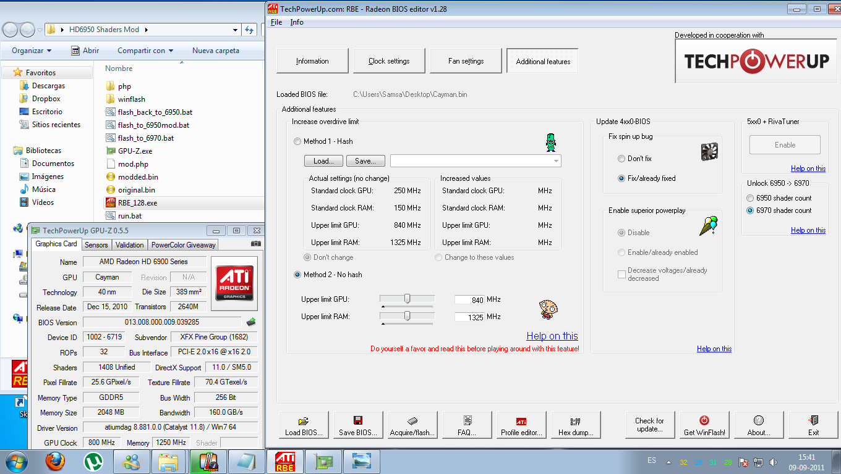This screenshot has width=841, height=474.
Task: Click Help on this under 5xx0 + RivaTuner
Action: pyautogui.click(x=808, y=168)
